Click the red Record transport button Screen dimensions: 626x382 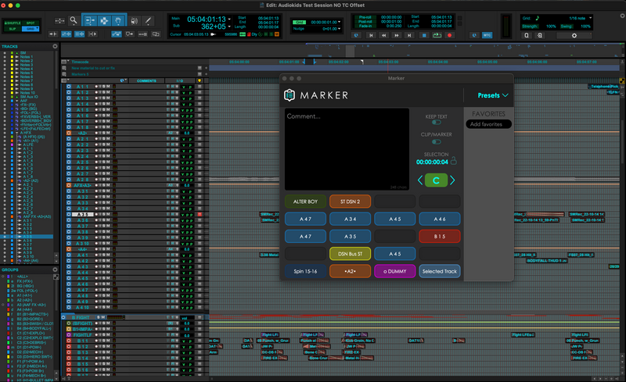pyautogui.click(x=449, y=35)
